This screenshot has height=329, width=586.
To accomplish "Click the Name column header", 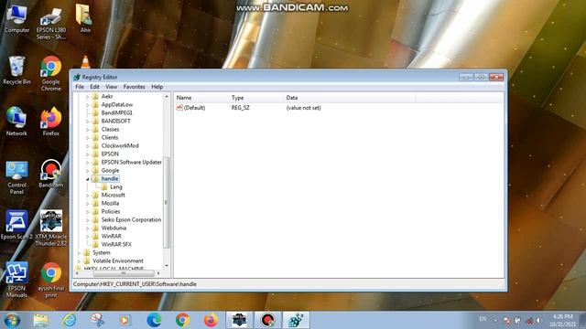I will pos(201,98).
